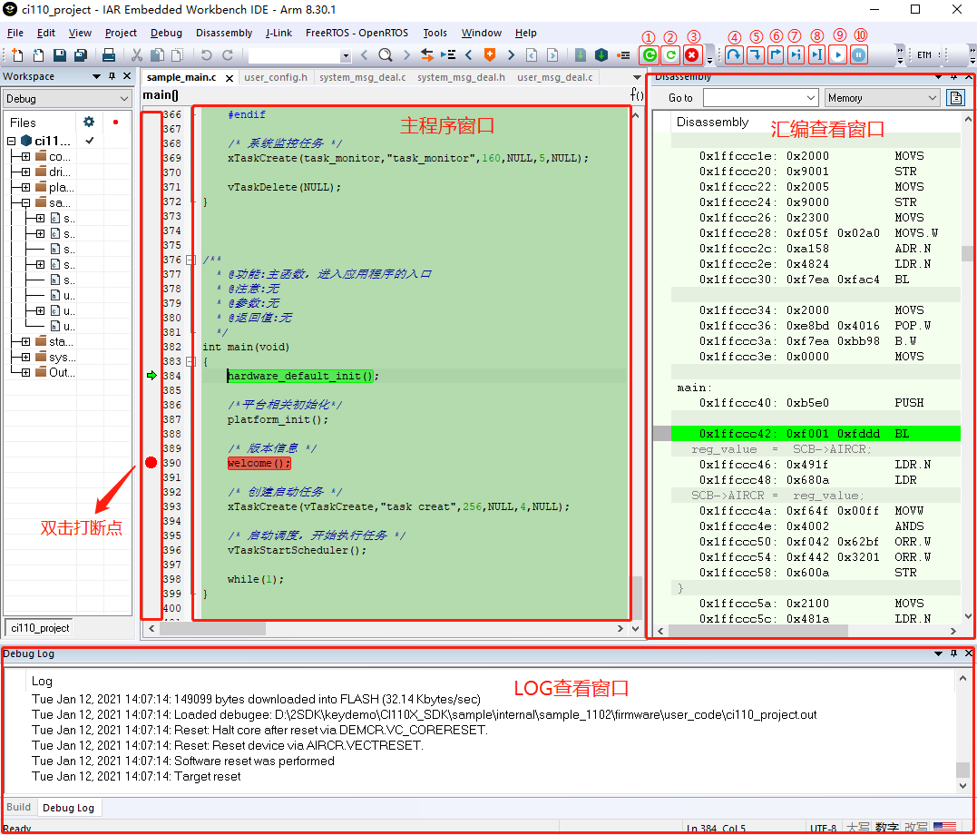The image size is (977, 835).
Task: Click the Open file toolbar icon
Action: [x=38, y=55]
